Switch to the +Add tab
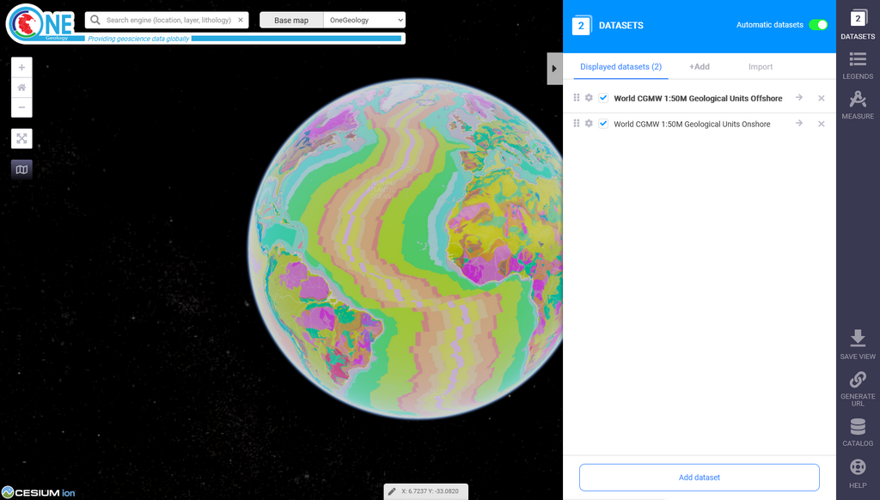The width and height of the screenshot is (880, 500). [699, 66]
